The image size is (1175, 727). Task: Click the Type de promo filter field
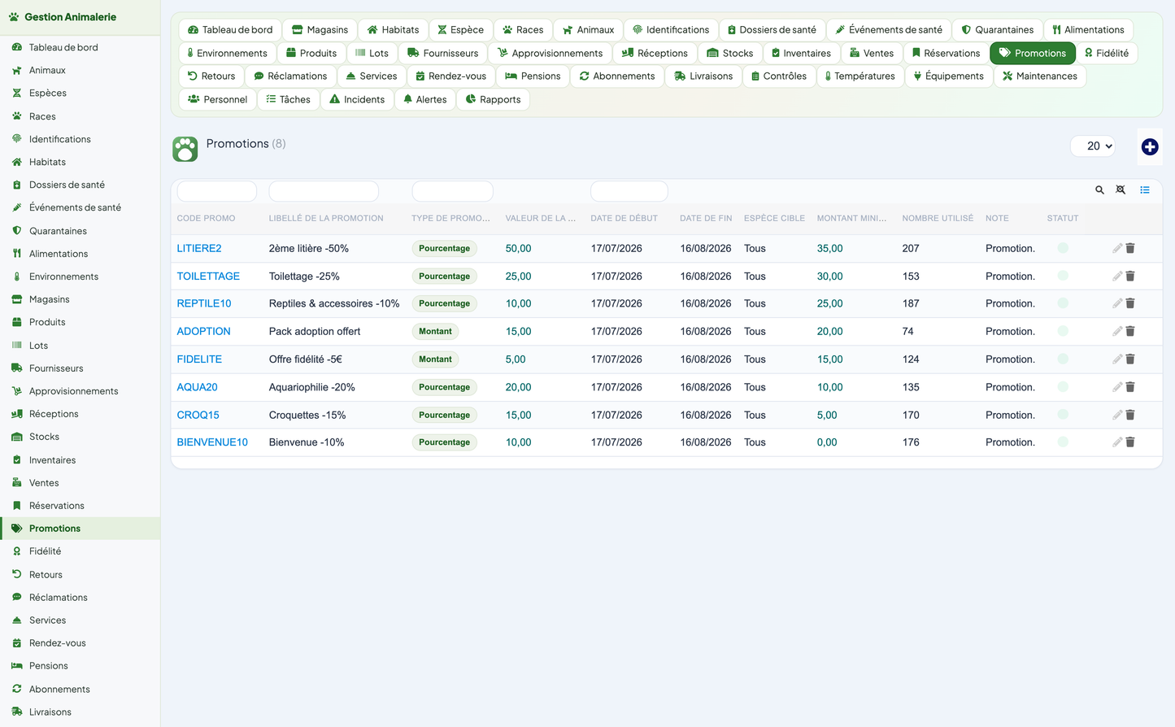(452, 191)
